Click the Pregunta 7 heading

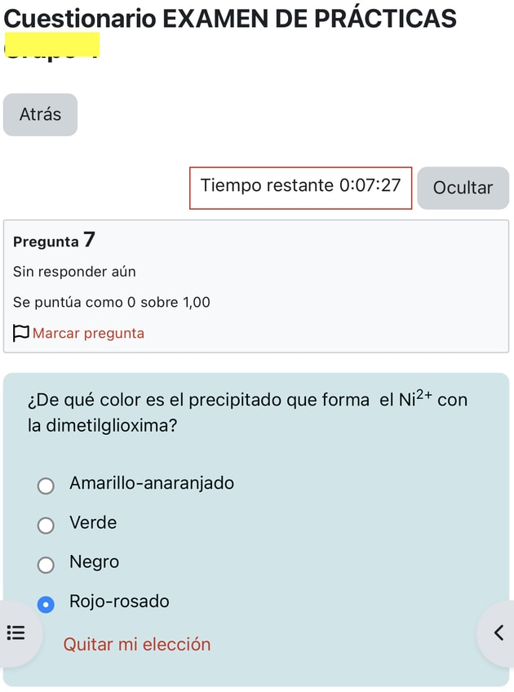pyautogui.click(x=55, y=241)
